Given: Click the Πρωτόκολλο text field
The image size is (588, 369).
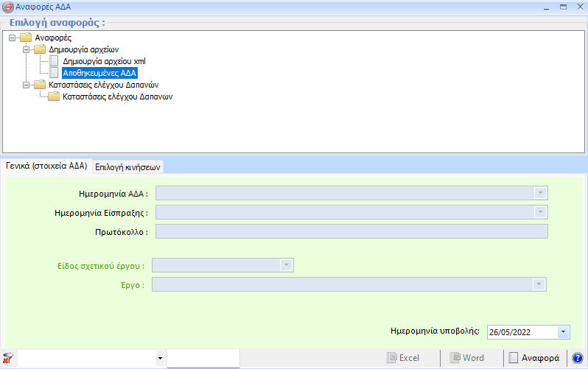Looking at the screenshot, I should (x=351, y=232).
